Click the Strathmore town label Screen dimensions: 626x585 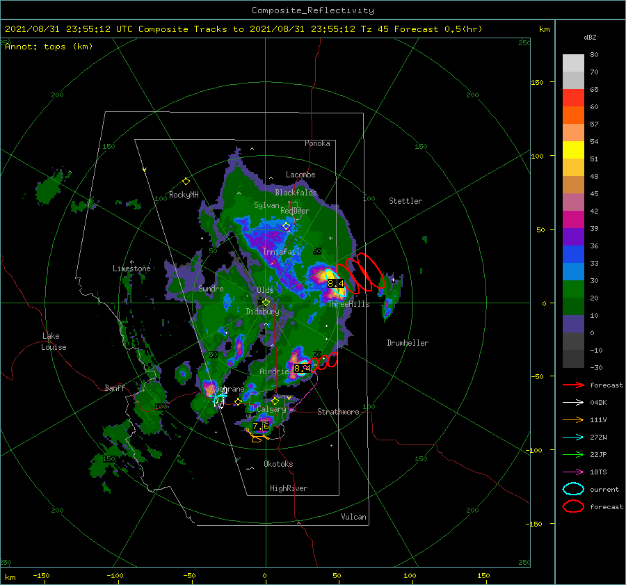tap(338, 412)
